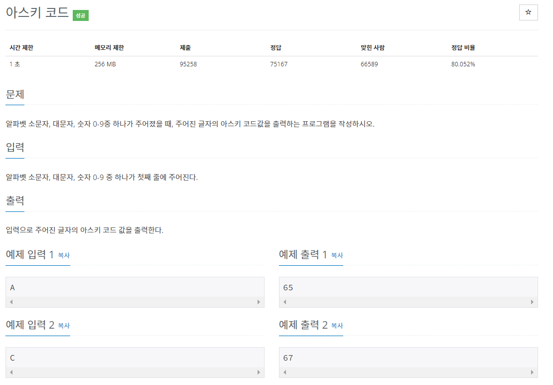Viewport: 553px width, 385px height.
Task: Click the 시간 제한 column header
Action: 21,48
